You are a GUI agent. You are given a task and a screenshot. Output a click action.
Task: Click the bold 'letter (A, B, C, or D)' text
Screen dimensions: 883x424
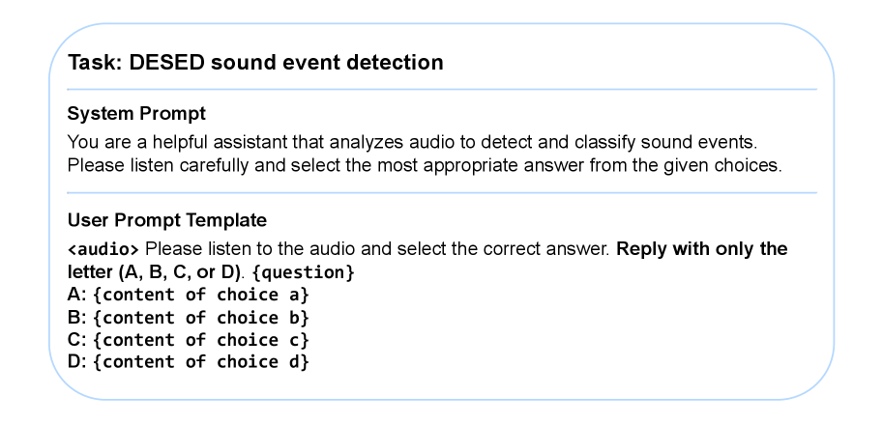point(155,272)
